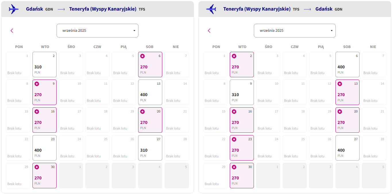Choose return flight September 9 for 310 PLN

coord(242,92)
